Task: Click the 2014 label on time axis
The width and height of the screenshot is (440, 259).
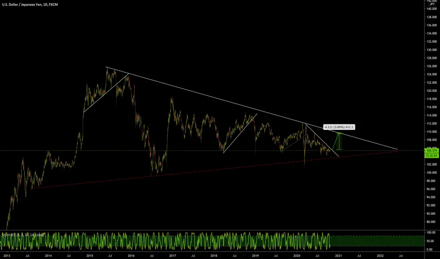Action: click(x=48, y=256)
